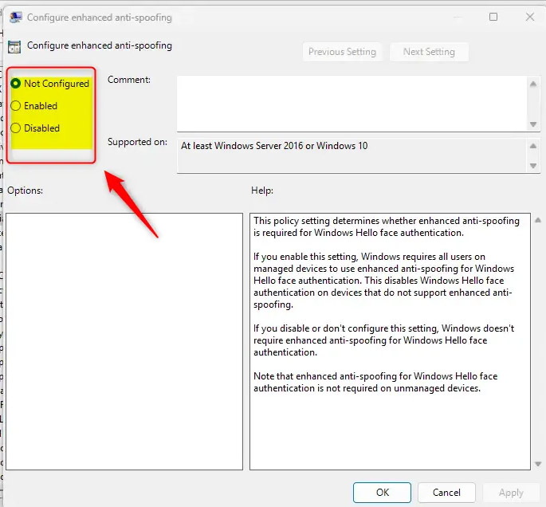Viewport: 546px width, 507px height.
Task: Click Supported on scroll up arrow
Action: [533, 146]
